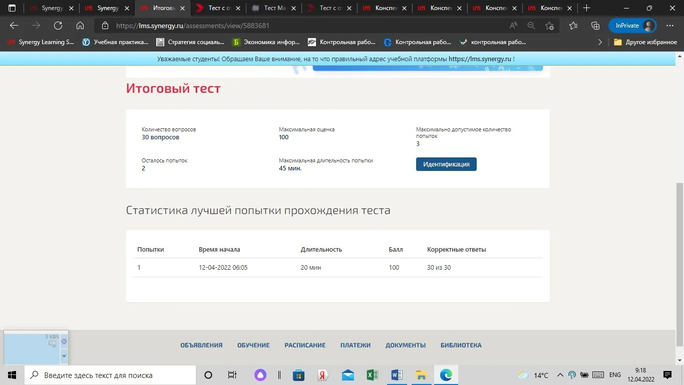The width and height of the screenshot is (684, 385).
Task: Open the Другое избранное folder
Action: point(645,42)
